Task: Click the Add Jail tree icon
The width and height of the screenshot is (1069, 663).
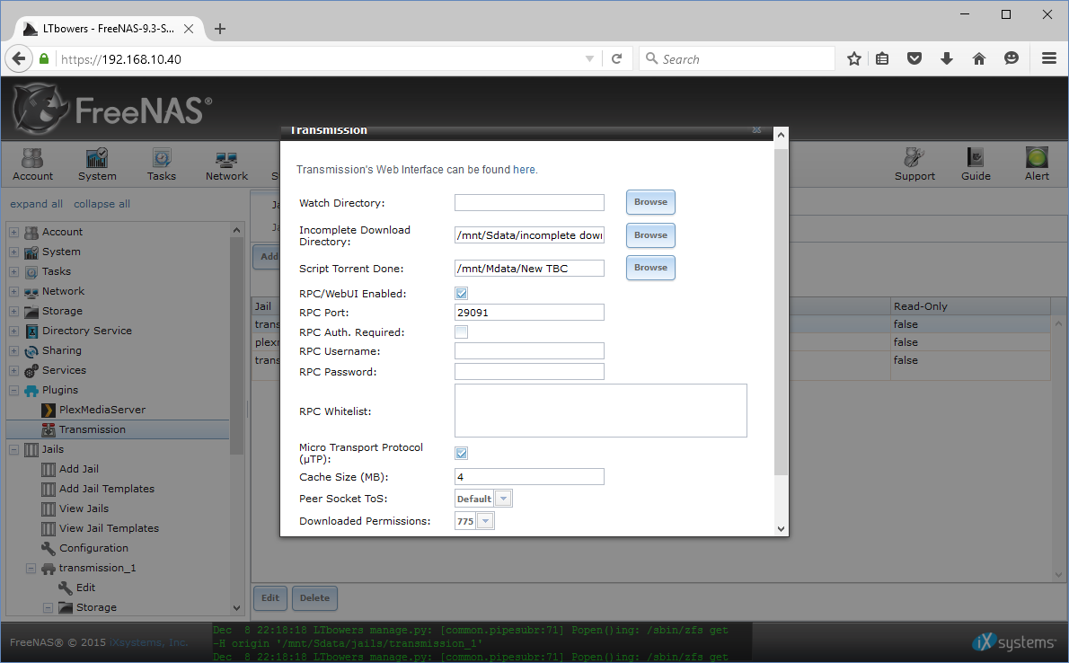Action: point(48,469)
